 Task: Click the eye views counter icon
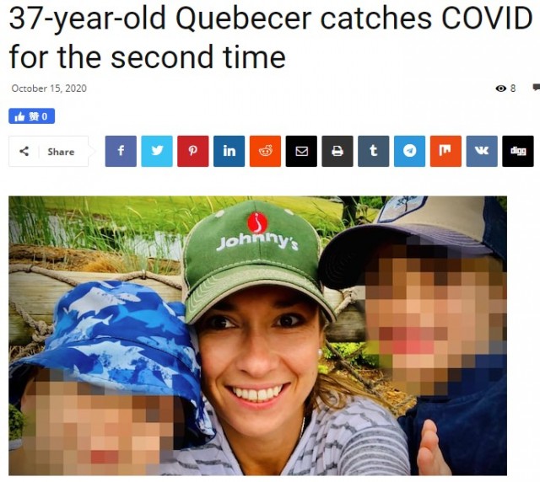(x=500, y=88)
